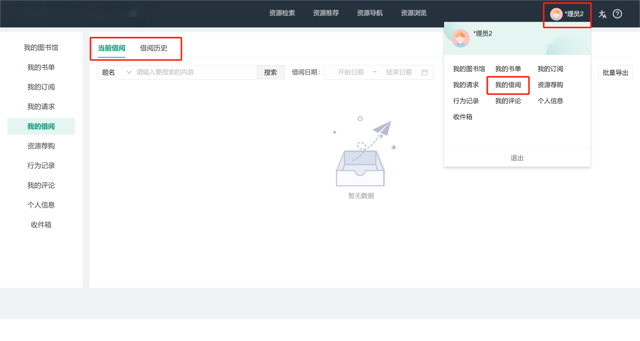Click the calendar icon in date range
Screen dimensions: 640x341
coord(424,72)
